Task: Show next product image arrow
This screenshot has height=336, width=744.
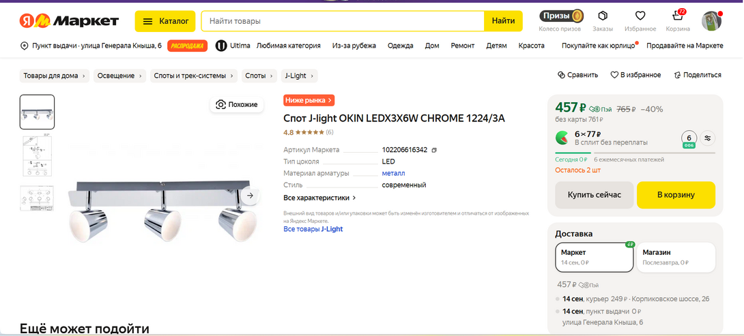Action: point(250,195)
